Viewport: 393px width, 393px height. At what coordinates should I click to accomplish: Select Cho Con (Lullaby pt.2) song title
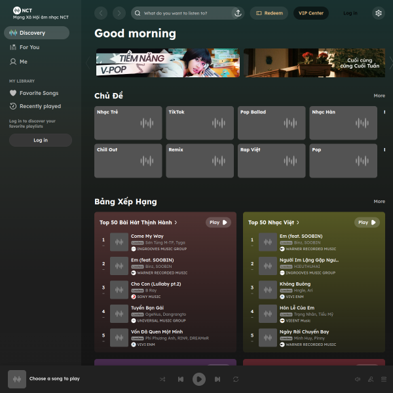pos(156,284)
